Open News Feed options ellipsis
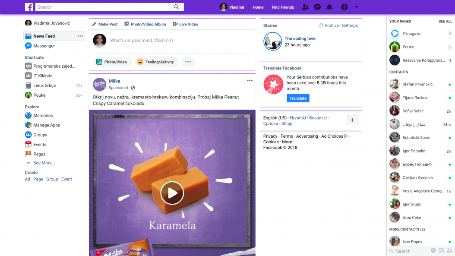This screenshot has width=455, height=256. [80, 36]
